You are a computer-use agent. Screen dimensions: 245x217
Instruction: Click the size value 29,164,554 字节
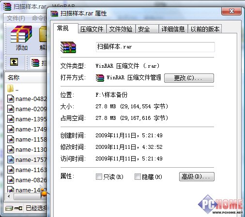144,106
